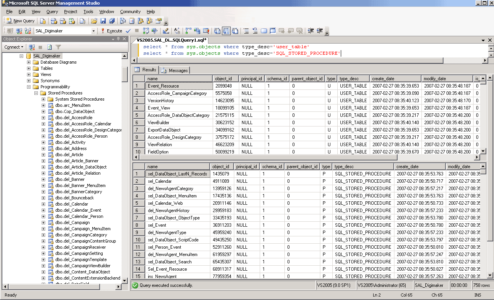Execute the query
The width and height of the screenshot is (494, 300).
(111, 31)
